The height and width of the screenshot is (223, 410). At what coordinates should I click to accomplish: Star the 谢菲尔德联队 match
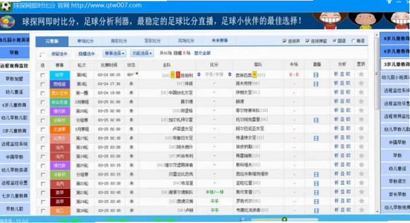click(361, 192)
